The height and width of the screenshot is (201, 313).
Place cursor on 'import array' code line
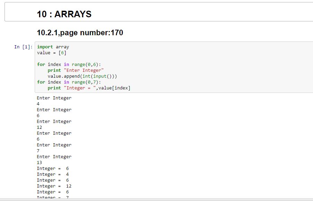pyautogui.click(x=53, y=47)
